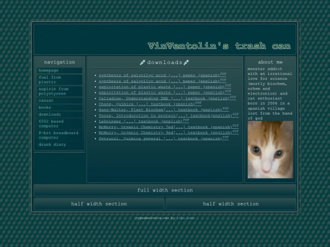Download plastic waste exploitation paper (english)

165,92
